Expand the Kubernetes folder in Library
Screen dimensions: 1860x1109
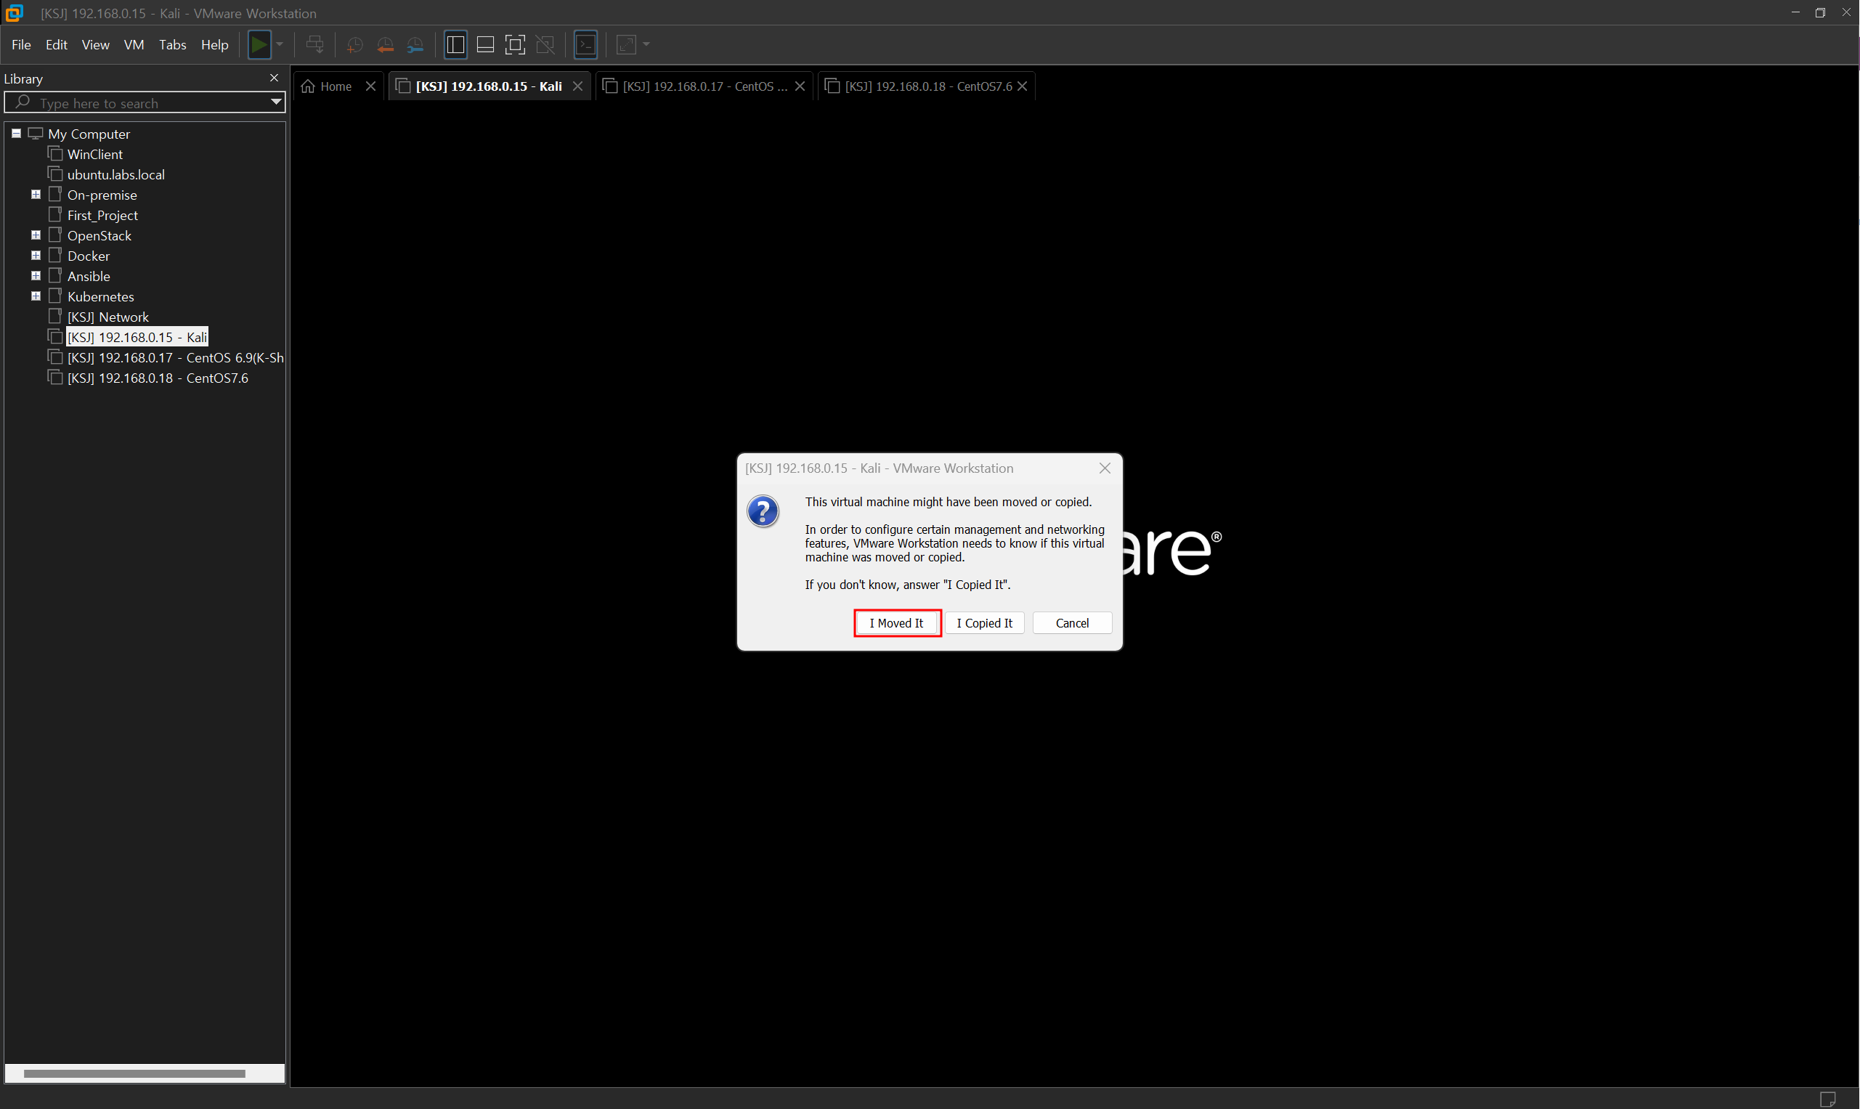[36, 297]
